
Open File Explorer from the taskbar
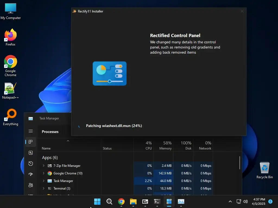pyautogui.click(x=133, y=201)
